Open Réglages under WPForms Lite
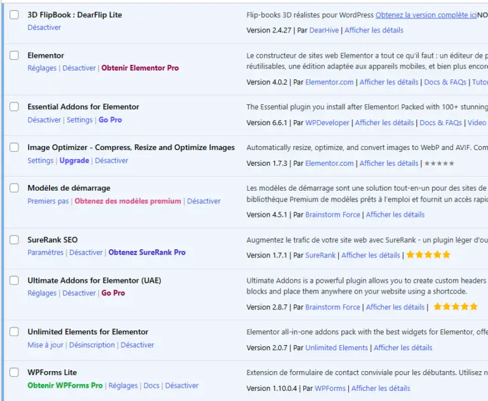The height and width of the screenshot is (401, 488). point(123,386)
